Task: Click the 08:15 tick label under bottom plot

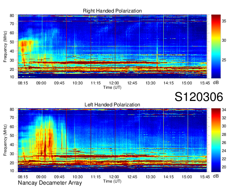Action: click(x=23, y=177)
